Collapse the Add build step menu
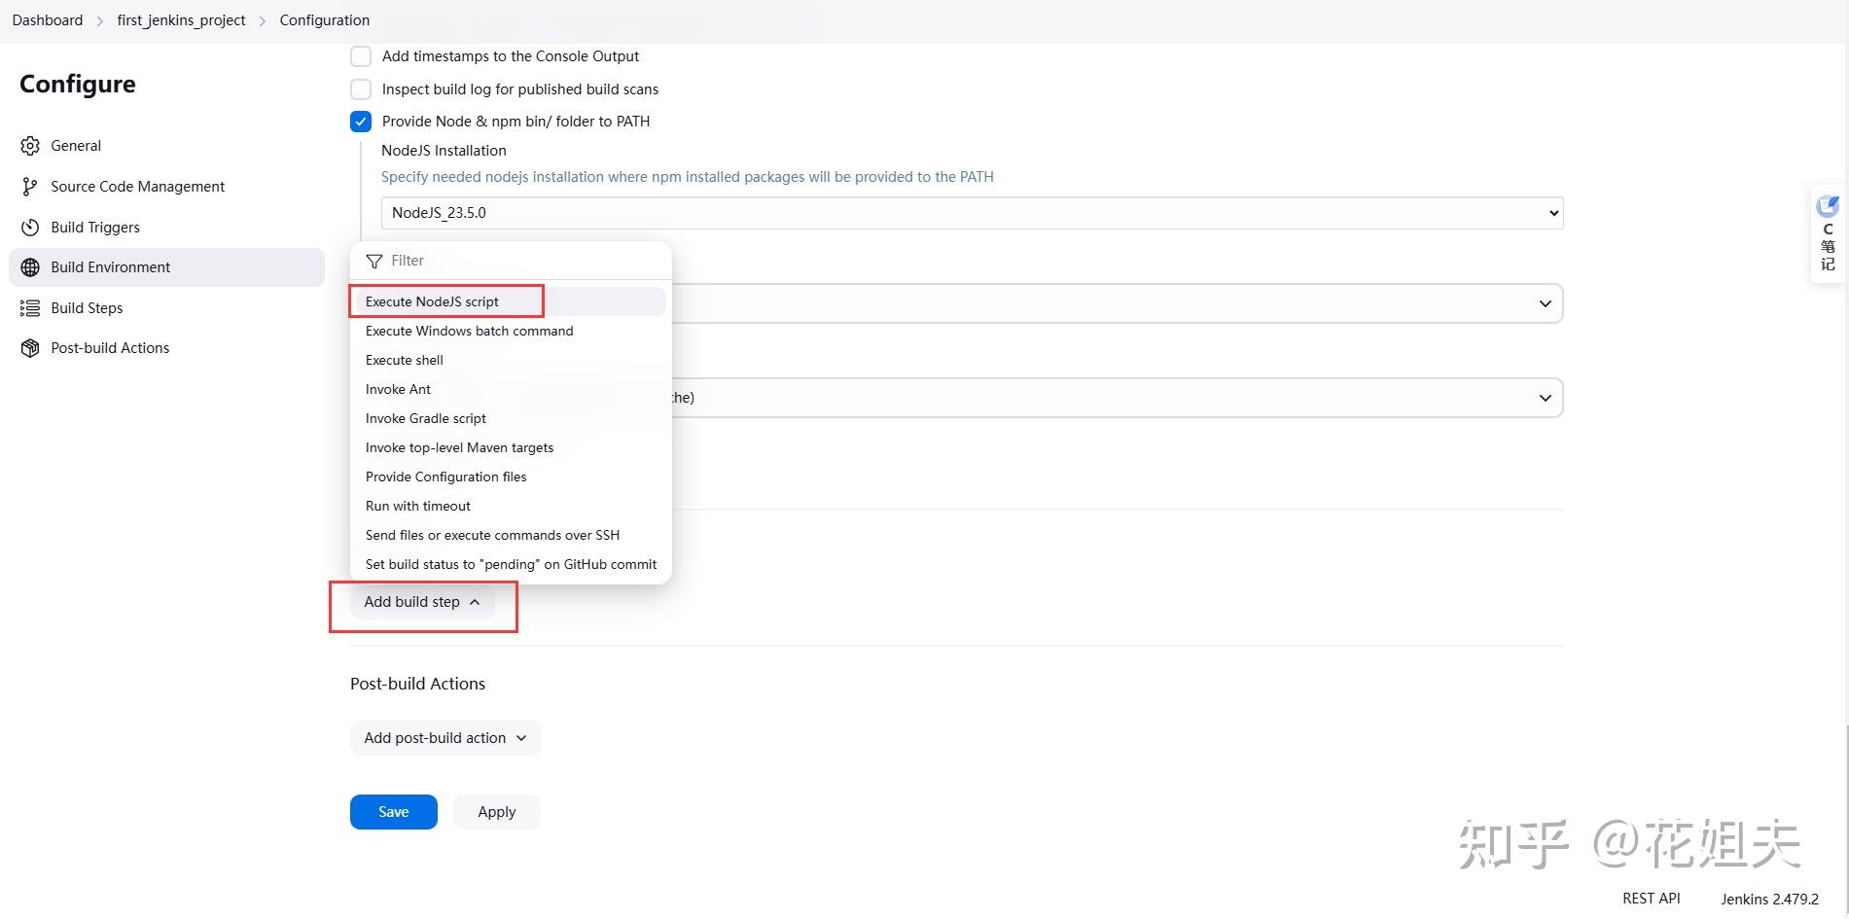Screen dimensions: 1849x919 click(422, 601)
